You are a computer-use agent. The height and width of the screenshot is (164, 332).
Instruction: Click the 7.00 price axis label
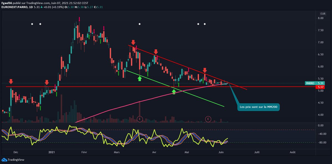point(321,42)
